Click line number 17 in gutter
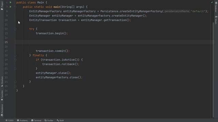Viewport: 218px width, 122px height. 6,51
